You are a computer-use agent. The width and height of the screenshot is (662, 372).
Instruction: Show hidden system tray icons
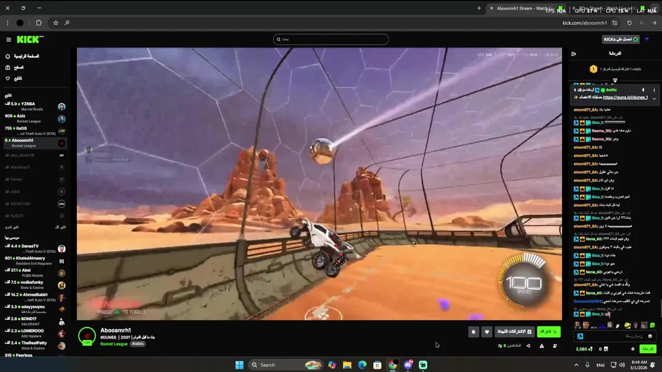(x=576, y=365)
